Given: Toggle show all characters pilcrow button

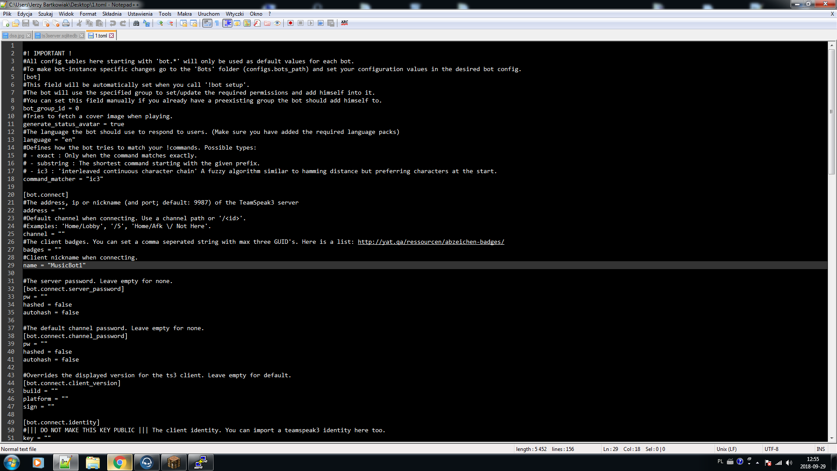Looking at the screenshot, I should [217, 23].
